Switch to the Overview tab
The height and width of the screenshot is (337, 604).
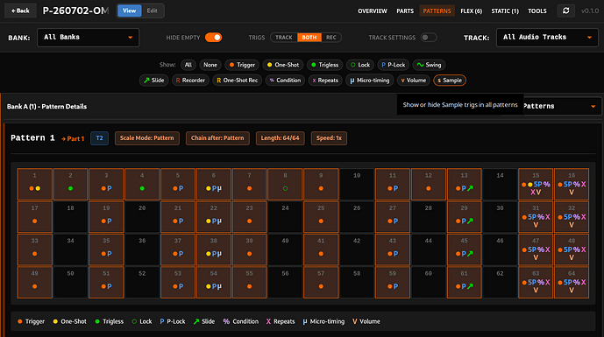click(372, 11)
